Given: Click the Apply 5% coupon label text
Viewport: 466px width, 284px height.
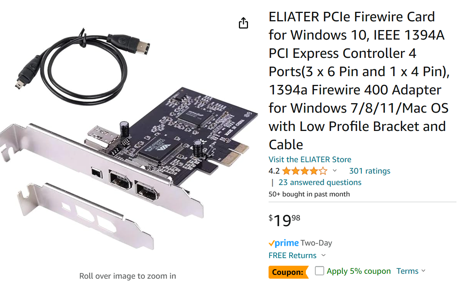Looking at the screenshot, I should pyautogui.click(x=358, y=271).
